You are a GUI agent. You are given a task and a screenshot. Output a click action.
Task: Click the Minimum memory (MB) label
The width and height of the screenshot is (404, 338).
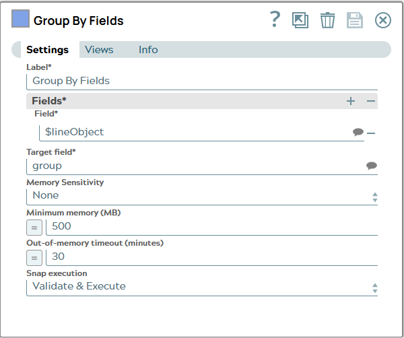73,213
